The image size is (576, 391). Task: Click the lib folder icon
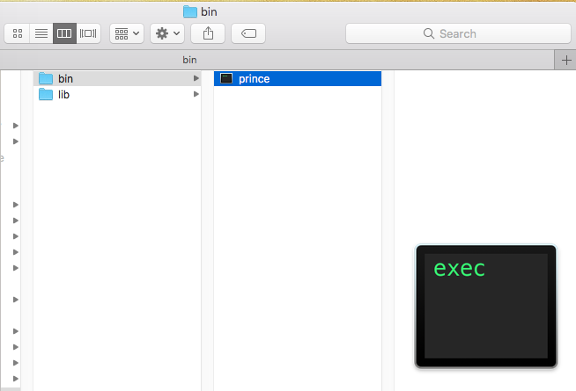pos(46,95)
